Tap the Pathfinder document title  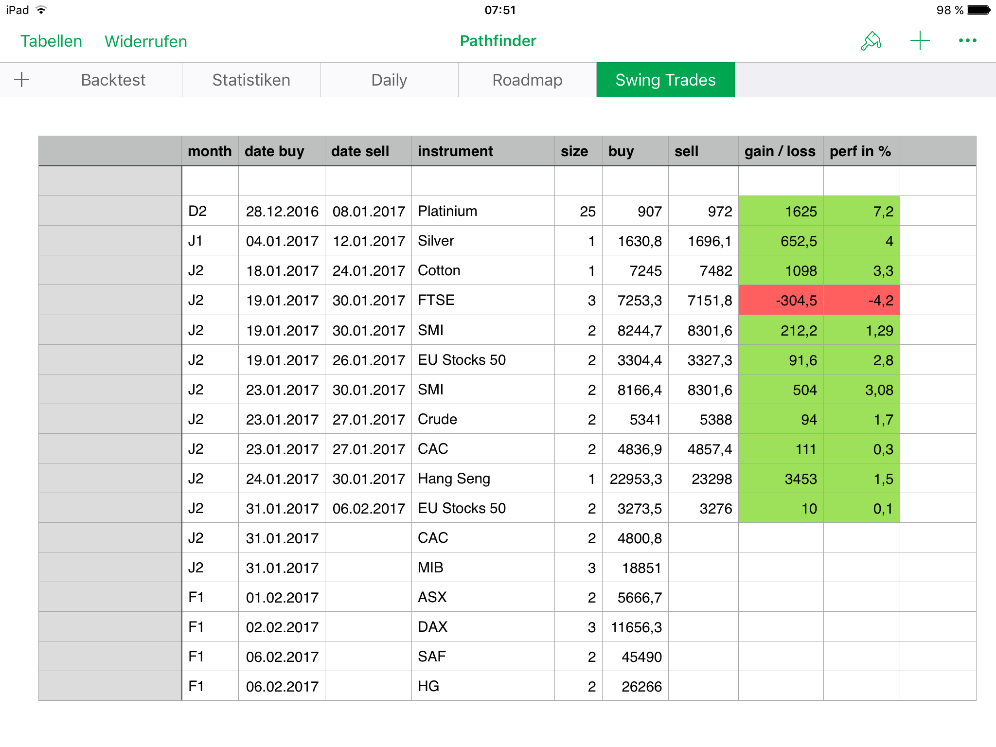(498, 41)
